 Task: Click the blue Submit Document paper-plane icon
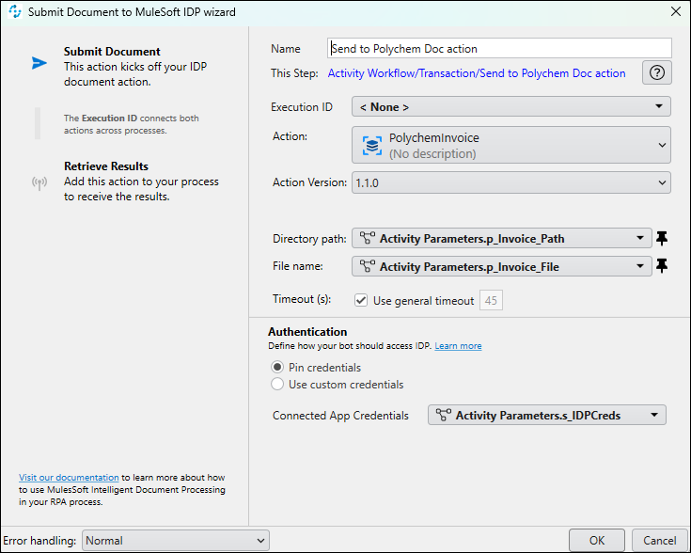pos(39,63)
